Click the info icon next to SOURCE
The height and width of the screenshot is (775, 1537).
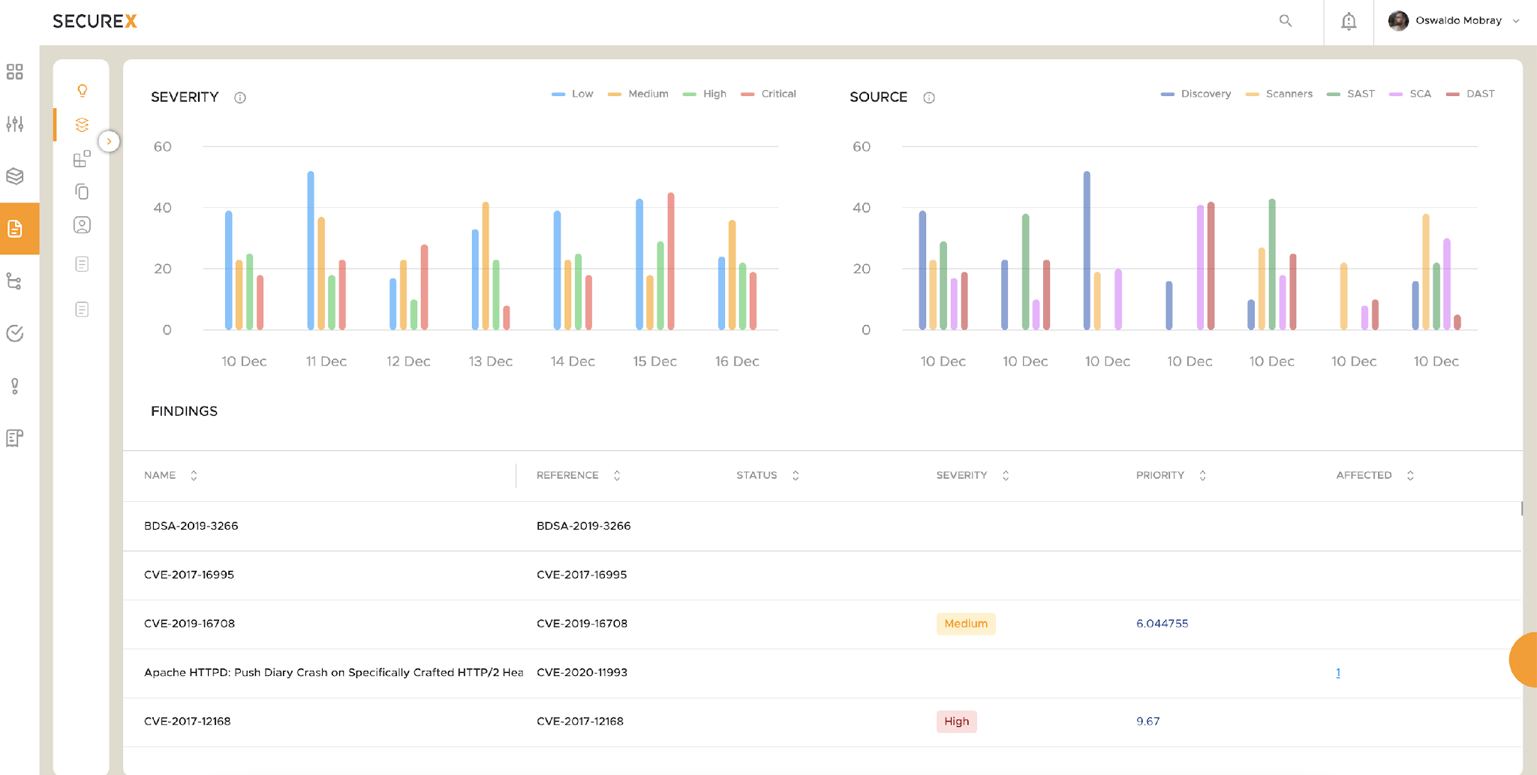click(929, 98)
